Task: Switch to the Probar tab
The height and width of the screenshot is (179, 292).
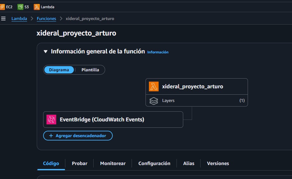Action: coord(80,163)
